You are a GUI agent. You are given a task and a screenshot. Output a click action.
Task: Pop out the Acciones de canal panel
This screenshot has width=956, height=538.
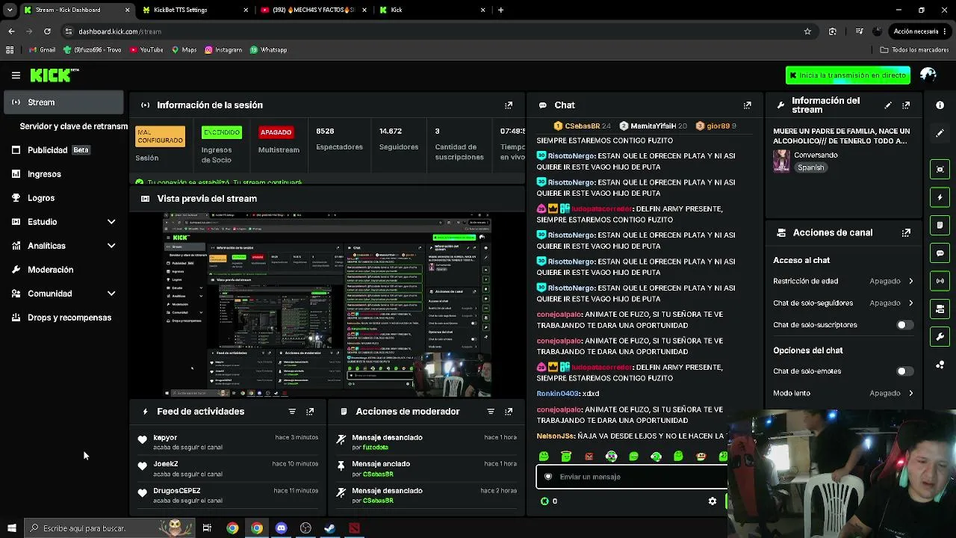tap(906, 233)
